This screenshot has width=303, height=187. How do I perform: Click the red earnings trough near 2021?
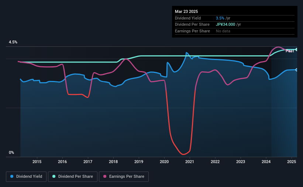tap(183, 154)
